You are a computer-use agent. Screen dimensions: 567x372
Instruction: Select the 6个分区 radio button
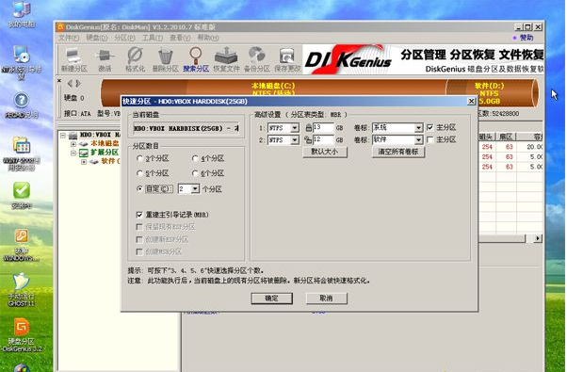pos(195,173)
